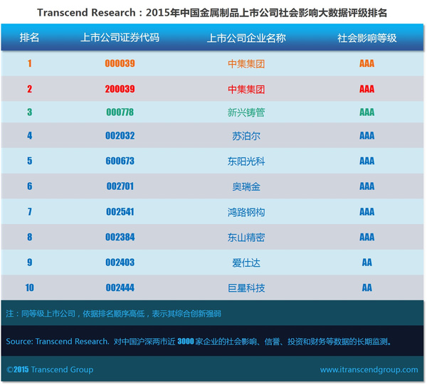Click company name 奥瑞金

246,186
